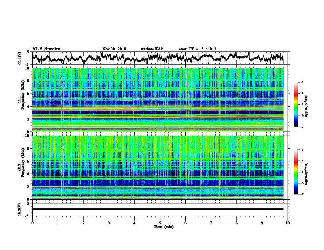324x250 pixels.
Task: Click the "-3" label on ch.1 color bar
Action: [x=302, y=82]
